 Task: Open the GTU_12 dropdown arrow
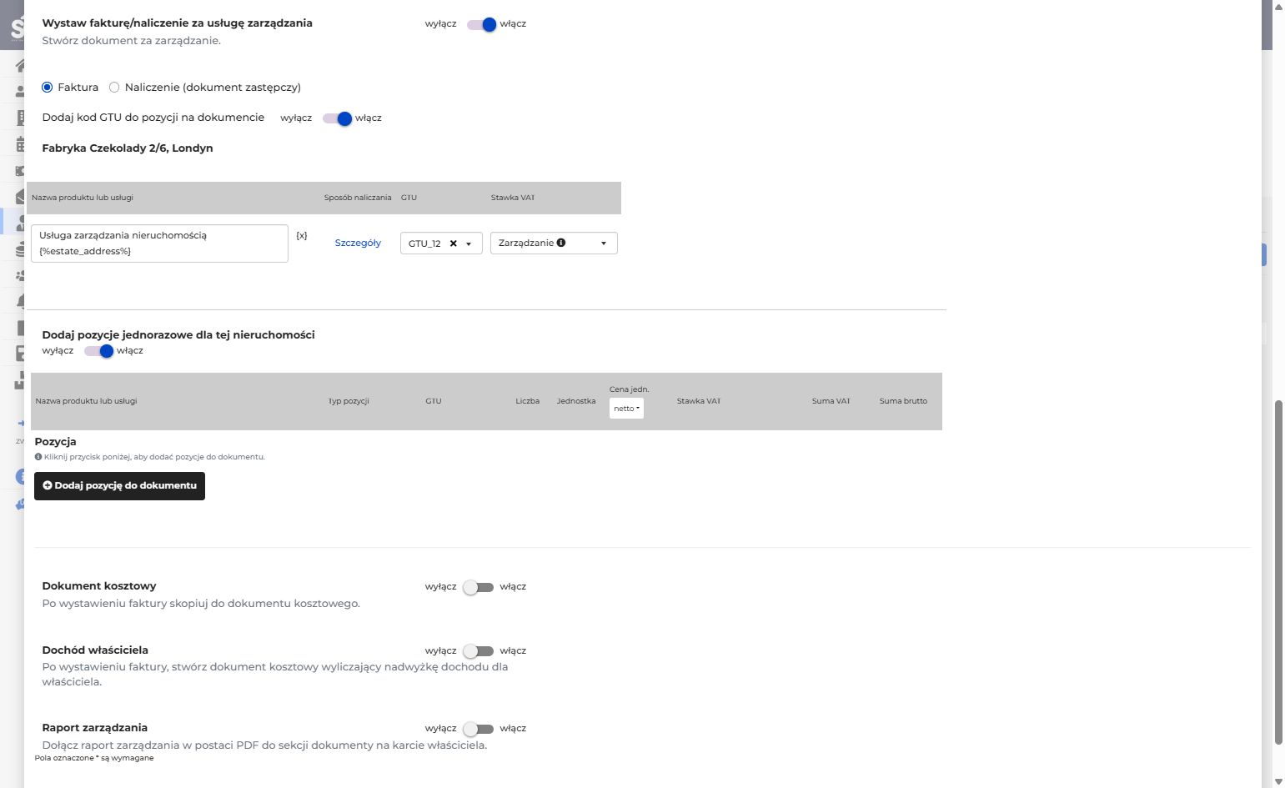click(x=469, y=243)
